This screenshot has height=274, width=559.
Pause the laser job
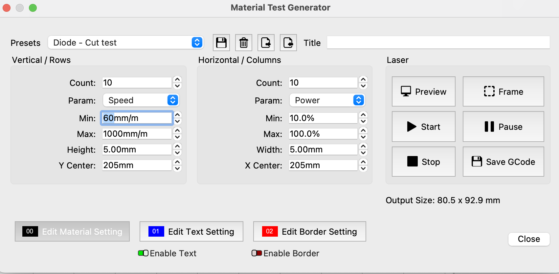pos(503,127)
